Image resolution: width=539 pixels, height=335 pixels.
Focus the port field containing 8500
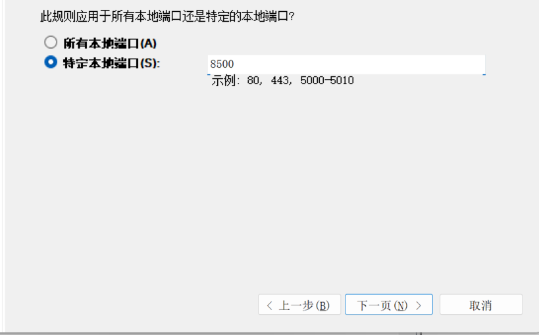pos(346,64)
